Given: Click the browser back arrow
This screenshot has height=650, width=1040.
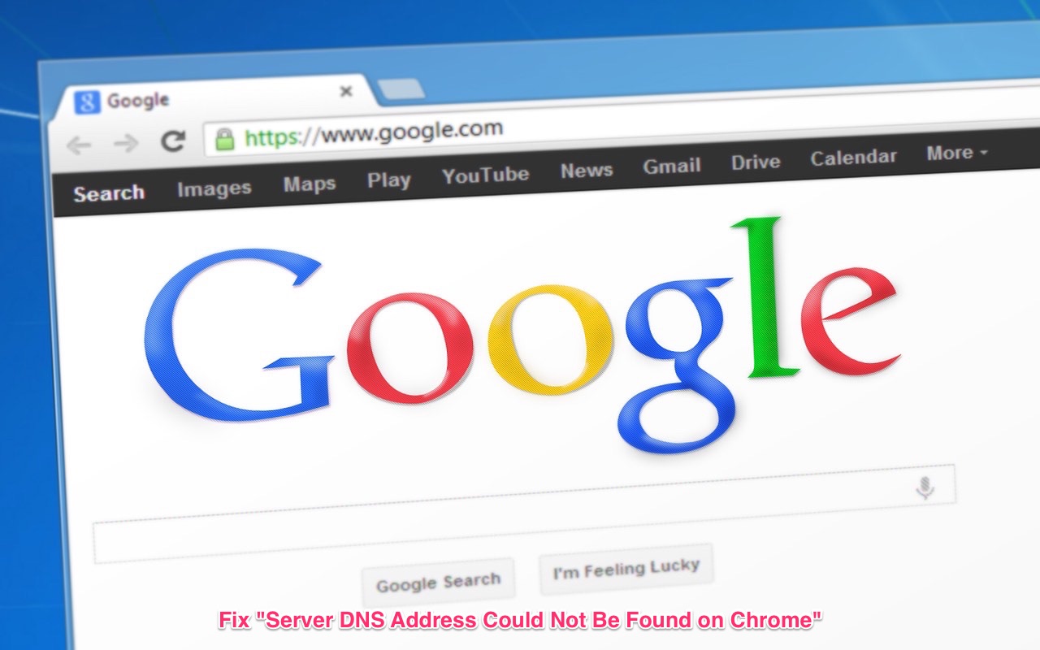Looking at the screenshot, I should point(79,145).
